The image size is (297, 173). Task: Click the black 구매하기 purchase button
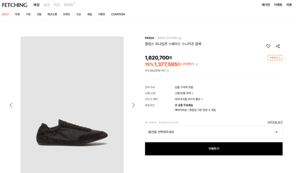pos(214,149)
